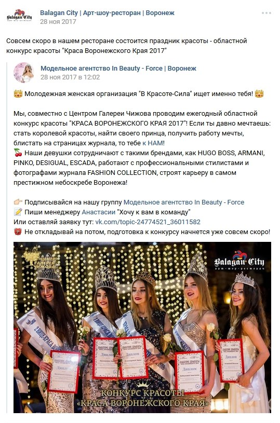Follow the 'к НАМ' link
280x423 pixels.
coord(153,143)
